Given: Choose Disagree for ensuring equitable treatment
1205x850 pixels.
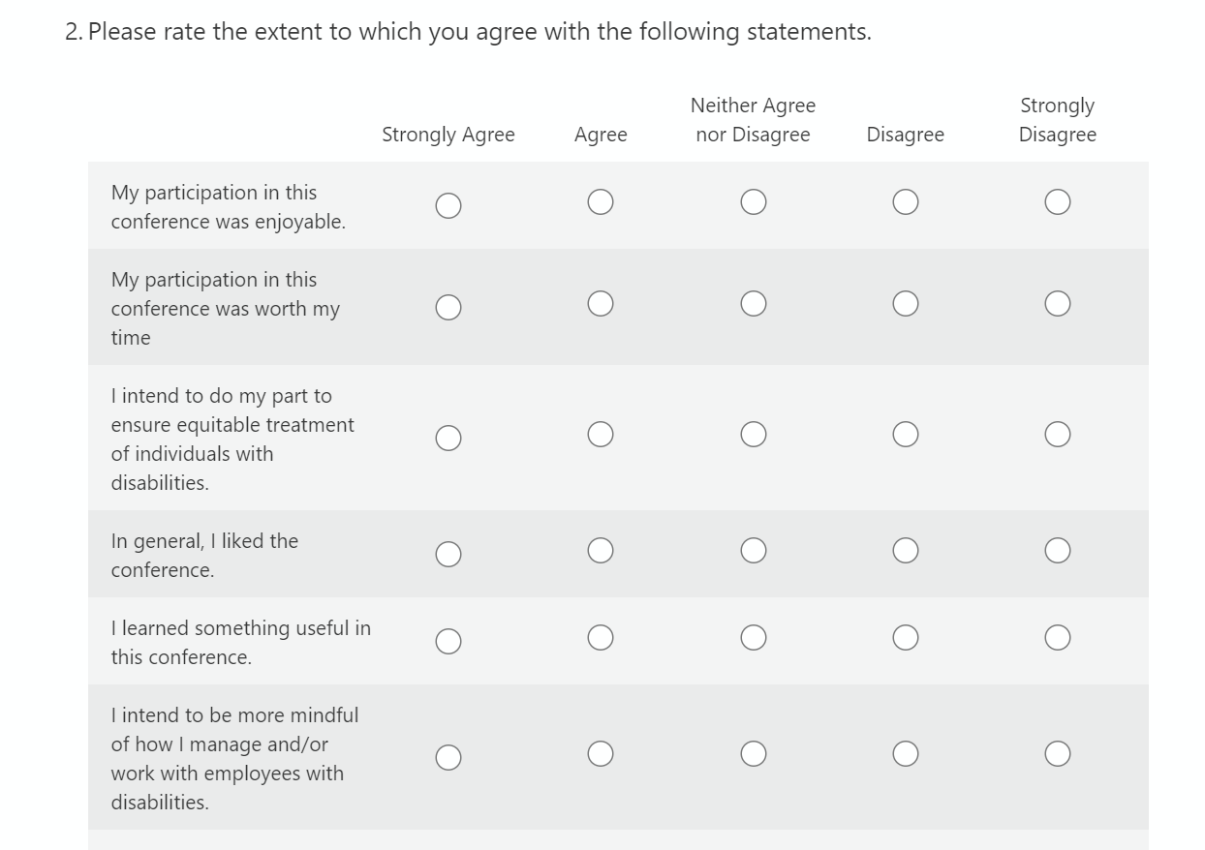Looking at the screenshot, I should point(906,435).
